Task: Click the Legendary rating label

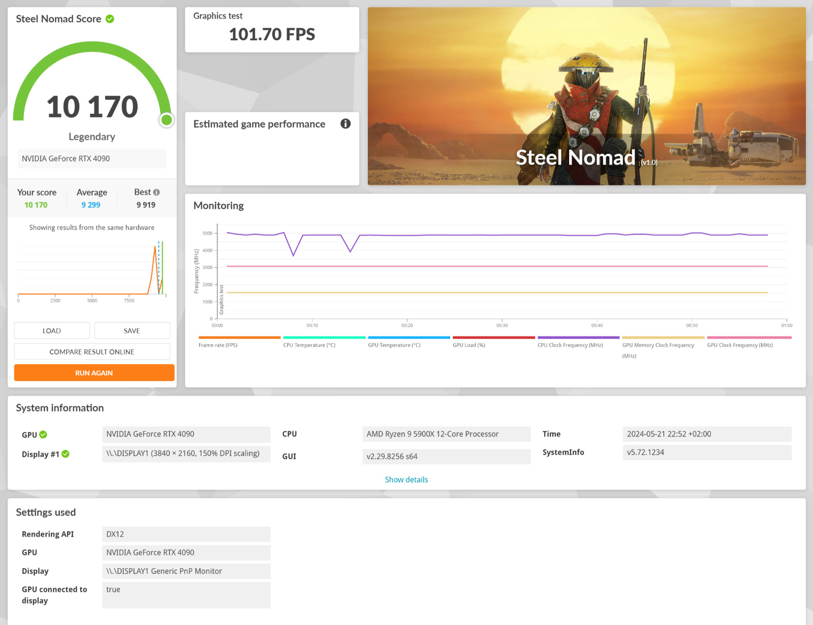Action: pyautogui.click(x=92, y=137)
